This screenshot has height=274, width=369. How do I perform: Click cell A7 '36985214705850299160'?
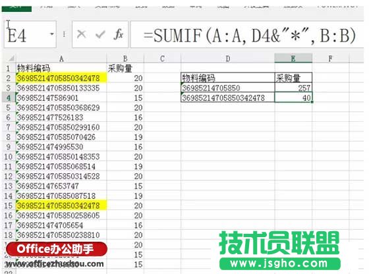point(61,127)
